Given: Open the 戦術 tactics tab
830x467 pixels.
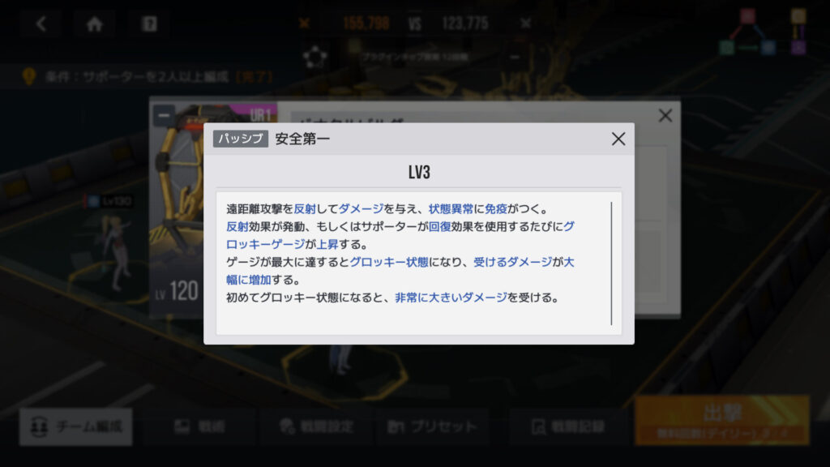Looking at the screenshot, I should [199, 426].
